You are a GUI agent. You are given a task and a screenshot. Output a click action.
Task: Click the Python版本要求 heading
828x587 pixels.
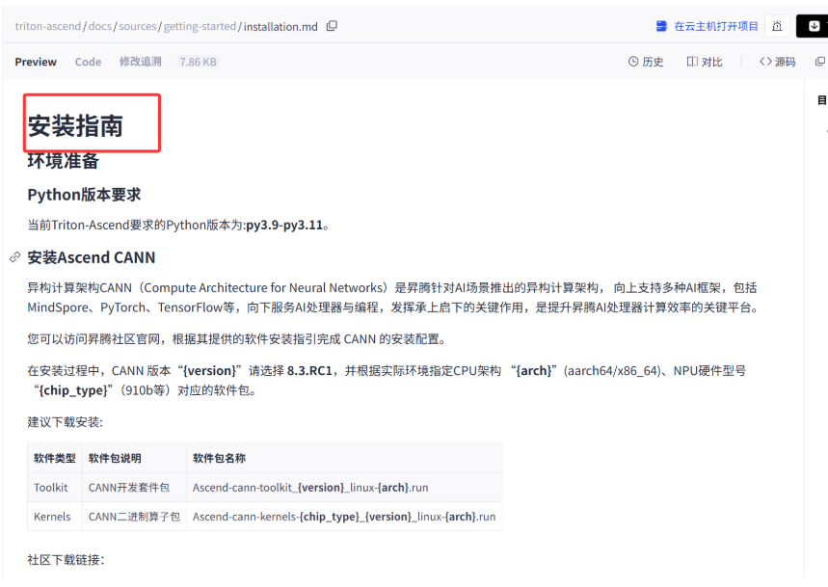pos(84,195)
